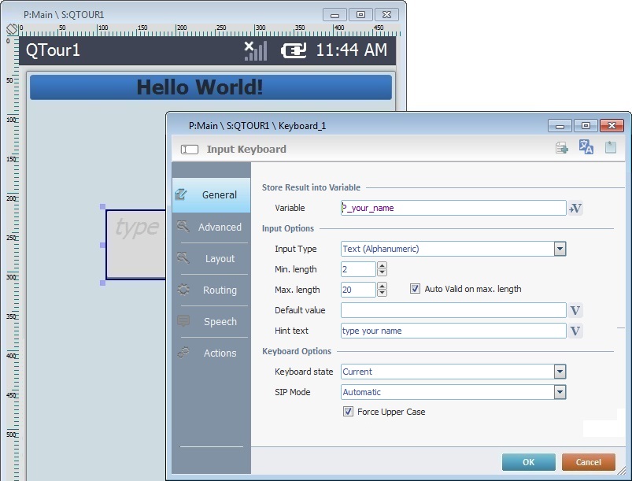The image size is (632, 481).
Task: Click the Hint text input field
Action: pyautogui.click(x=453, y=331)
